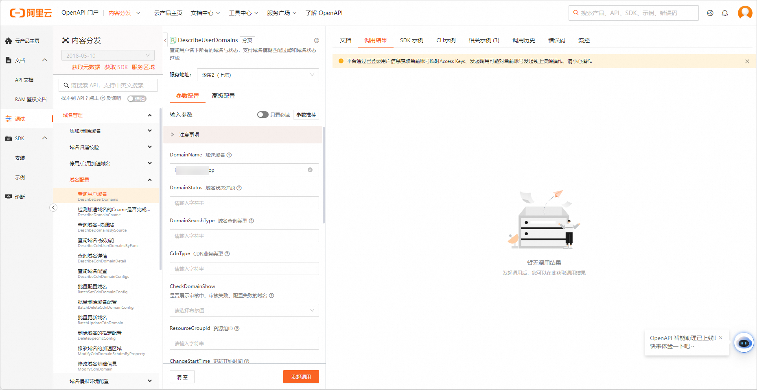This screenshot has width=757, height=390.
Task: Switch to the CLI示例 tab
Action: [x=446, y=40]
